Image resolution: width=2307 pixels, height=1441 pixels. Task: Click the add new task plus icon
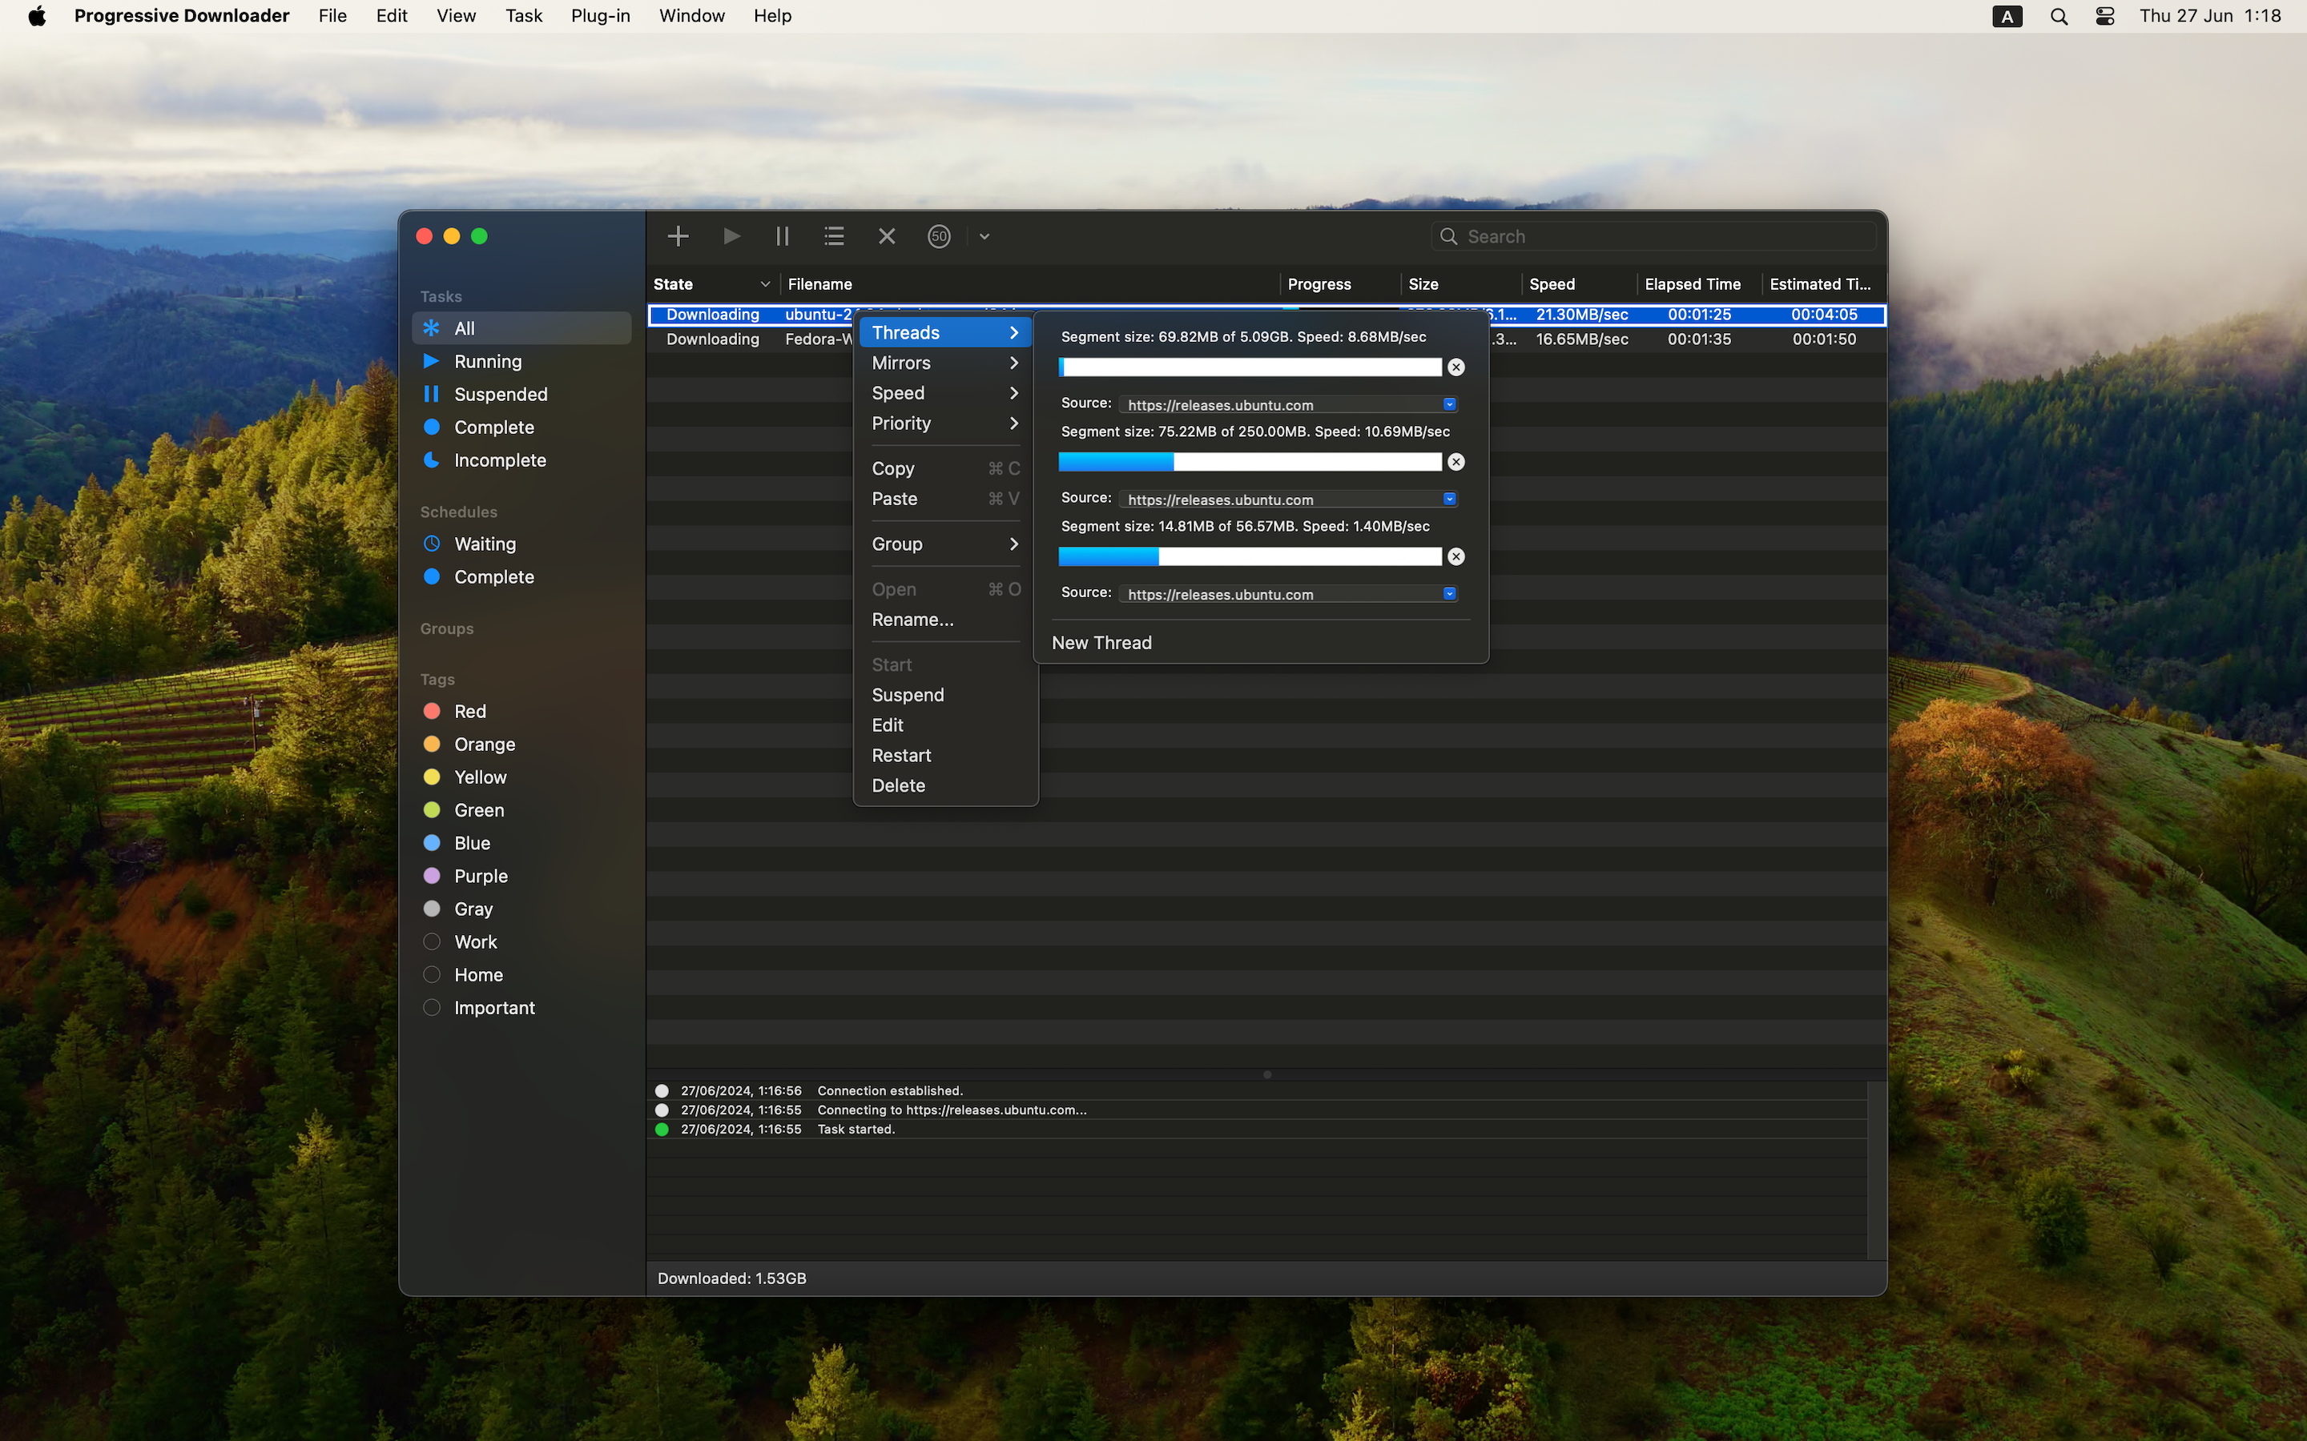[678, 236]
